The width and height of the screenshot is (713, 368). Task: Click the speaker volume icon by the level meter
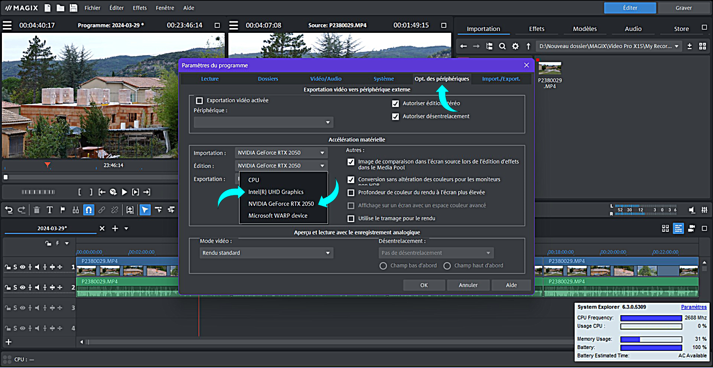click(x=692, y=209)
